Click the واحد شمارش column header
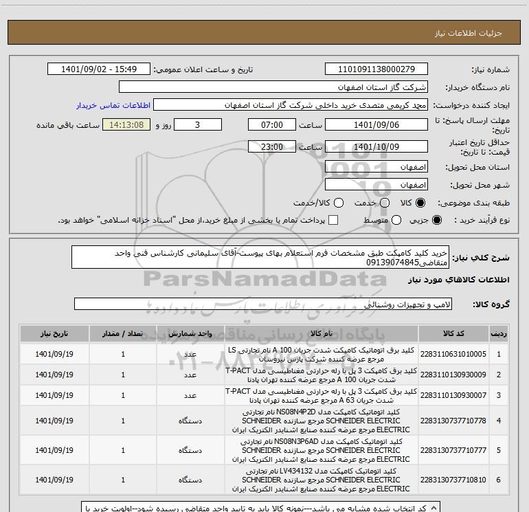This screenshot has width=529, height=512. (190, 334)
